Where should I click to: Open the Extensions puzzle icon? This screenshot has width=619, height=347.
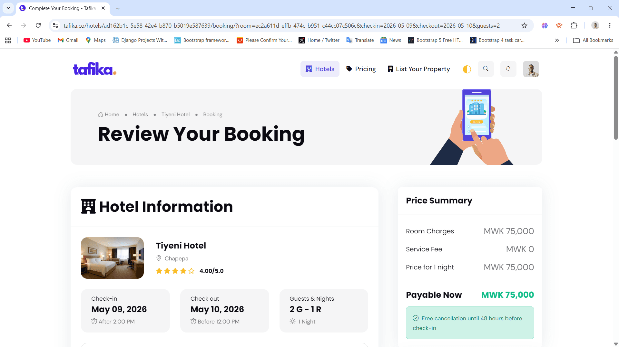click(574, 25)
